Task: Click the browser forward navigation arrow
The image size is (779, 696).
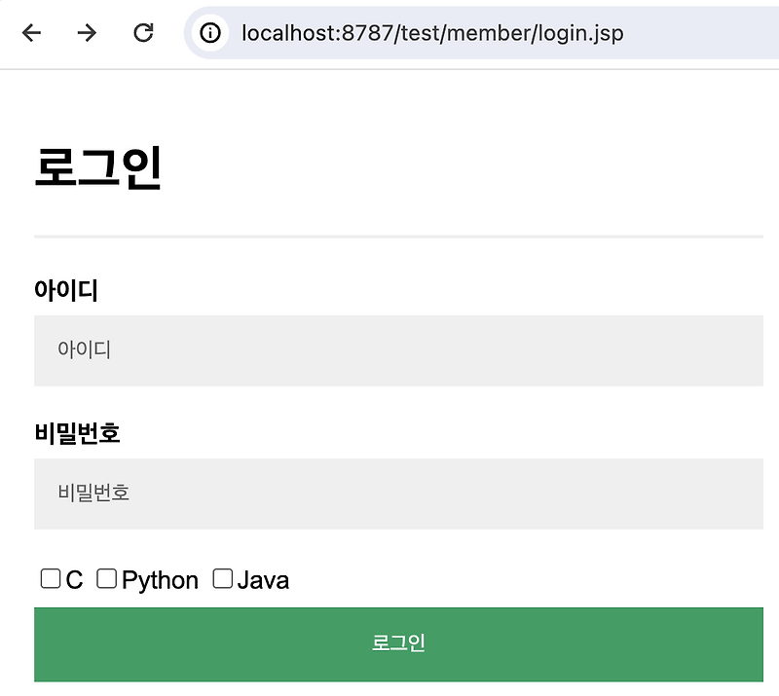Action: tap(87, 32)
